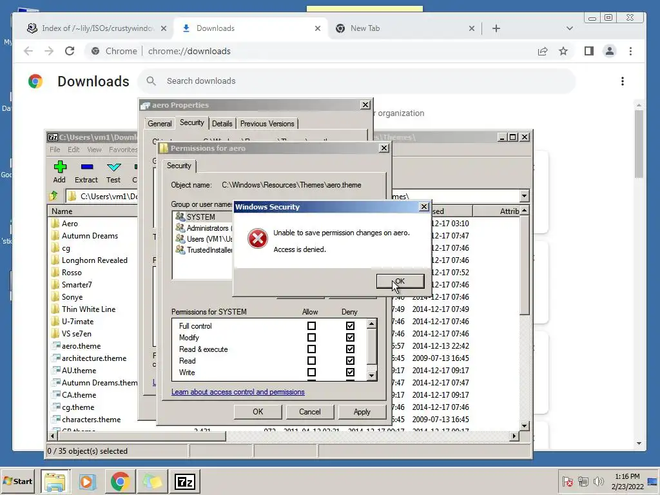Open the Start menu

pyautogui.click(x=17, y=481)
